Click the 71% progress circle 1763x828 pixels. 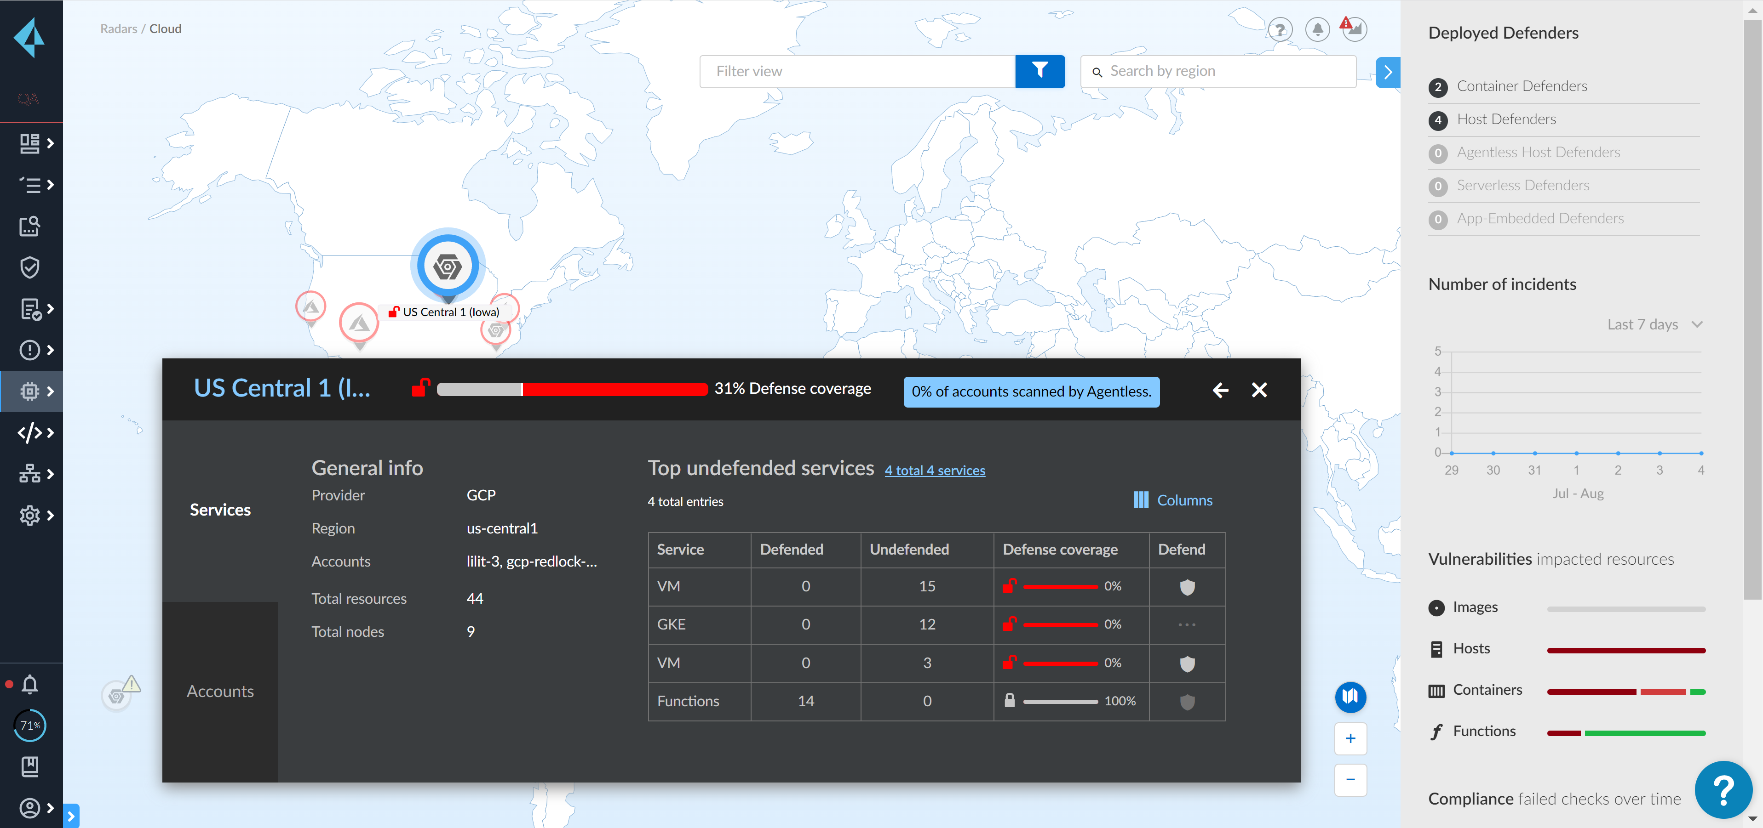coord(30,726)
